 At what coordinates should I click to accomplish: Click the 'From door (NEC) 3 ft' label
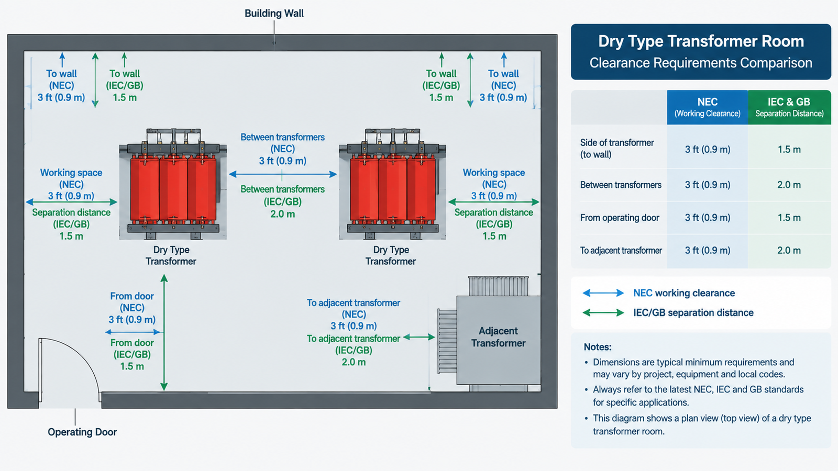[x=132, y=308]
